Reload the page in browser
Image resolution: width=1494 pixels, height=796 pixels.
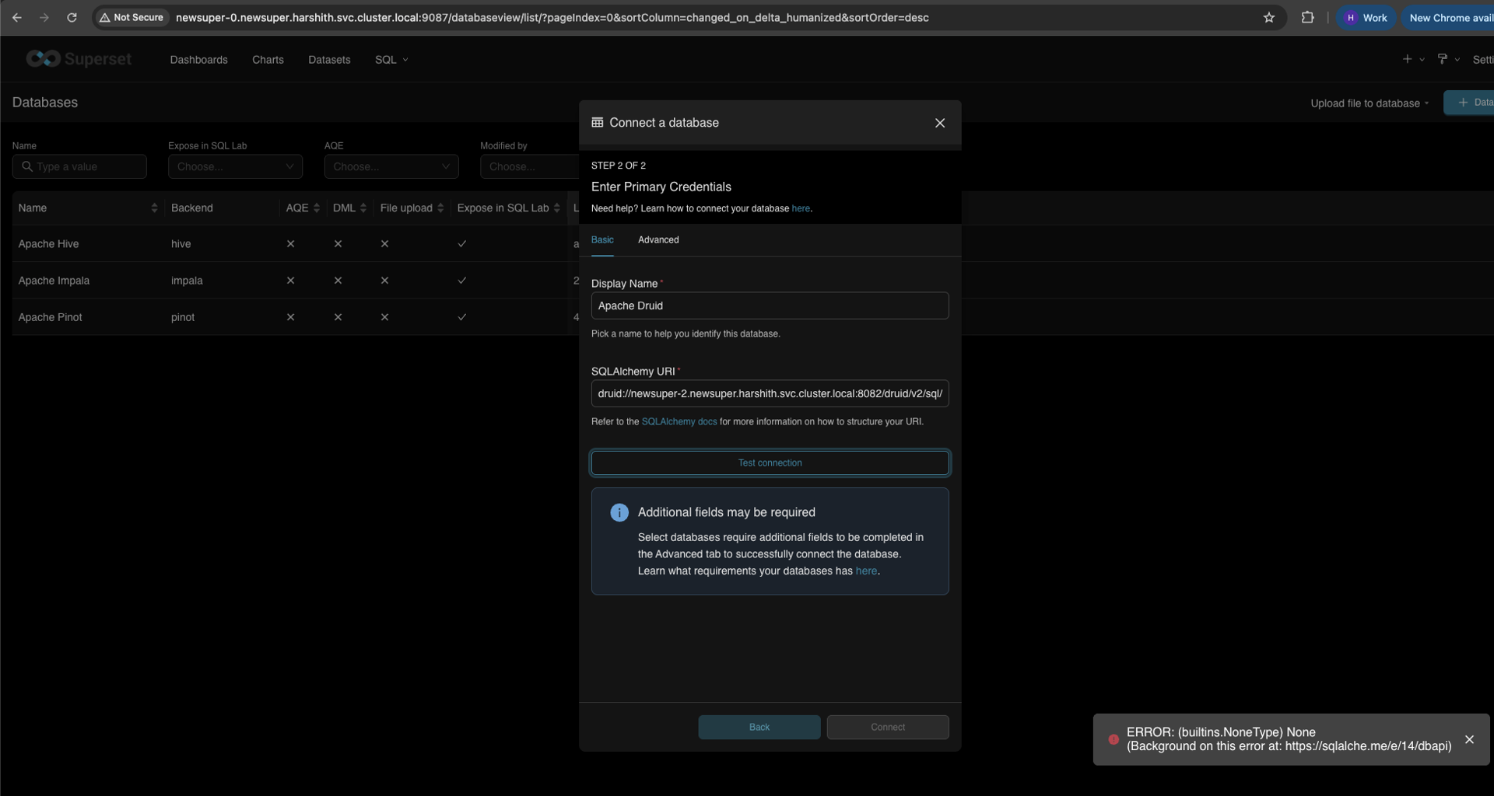(x=72, y=17)
